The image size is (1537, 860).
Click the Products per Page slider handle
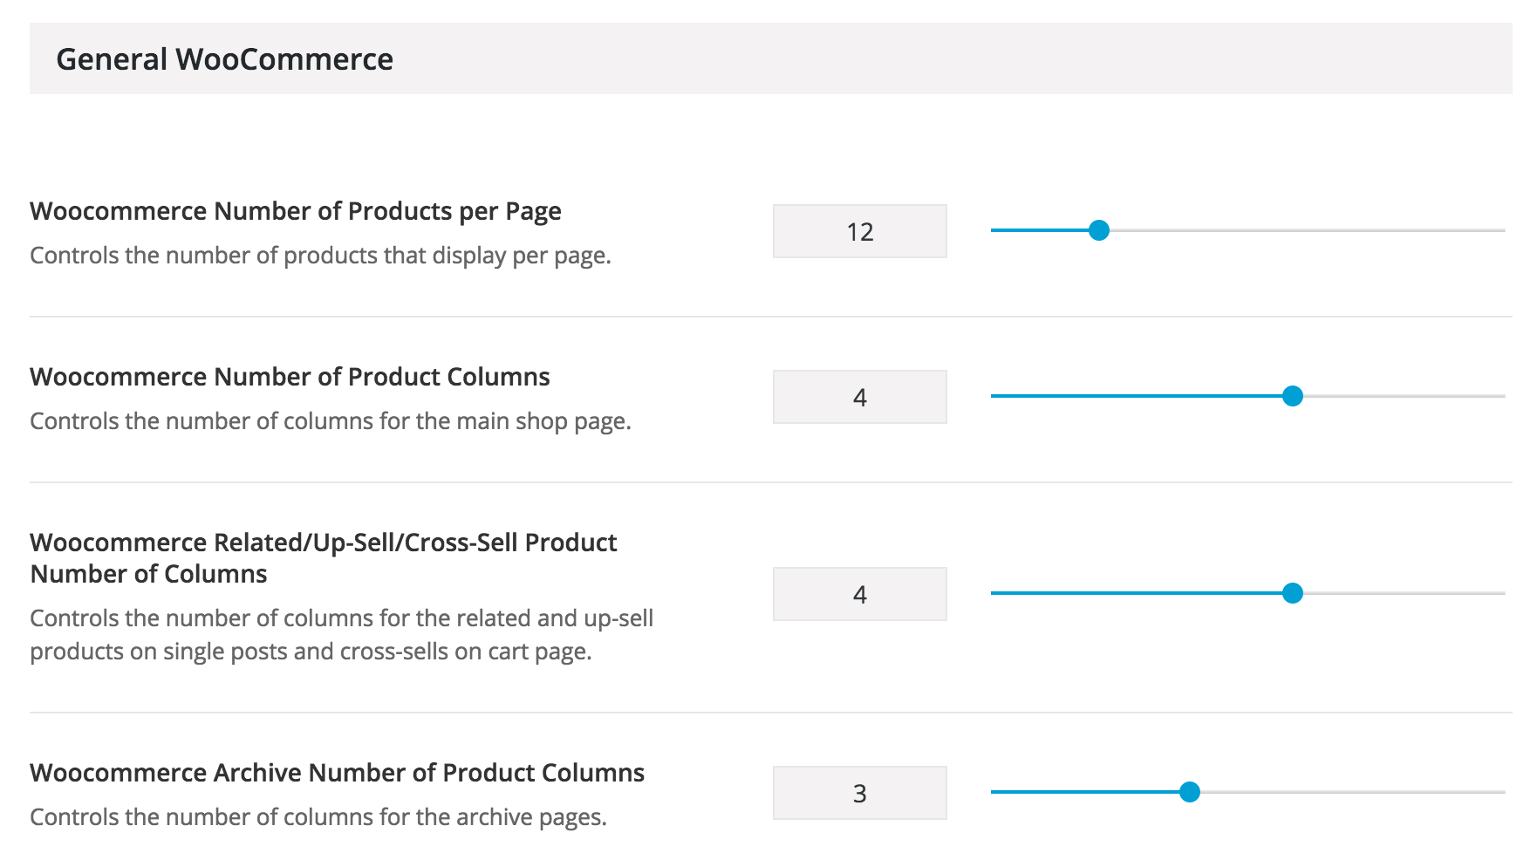1099,230
